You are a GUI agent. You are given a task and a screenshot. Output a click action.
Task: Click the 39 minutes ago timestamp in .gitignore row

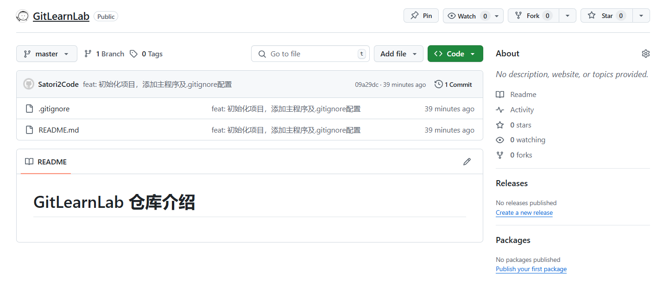point(449,109)
